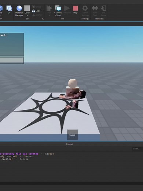Viewport: 143px width, 191px height.
Task: Insert a Part from the ribbon
Action: [1, 11]
